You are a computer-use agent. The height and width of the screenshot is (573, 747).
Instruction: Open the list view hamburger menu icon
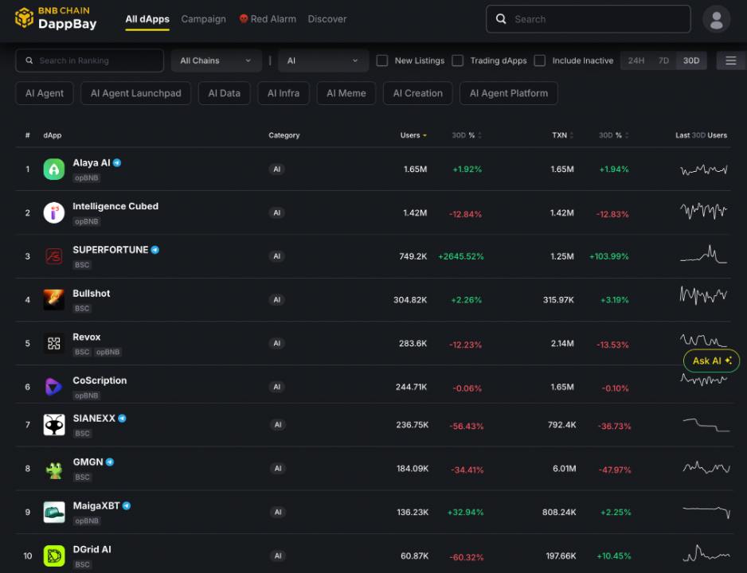point(731,60)
